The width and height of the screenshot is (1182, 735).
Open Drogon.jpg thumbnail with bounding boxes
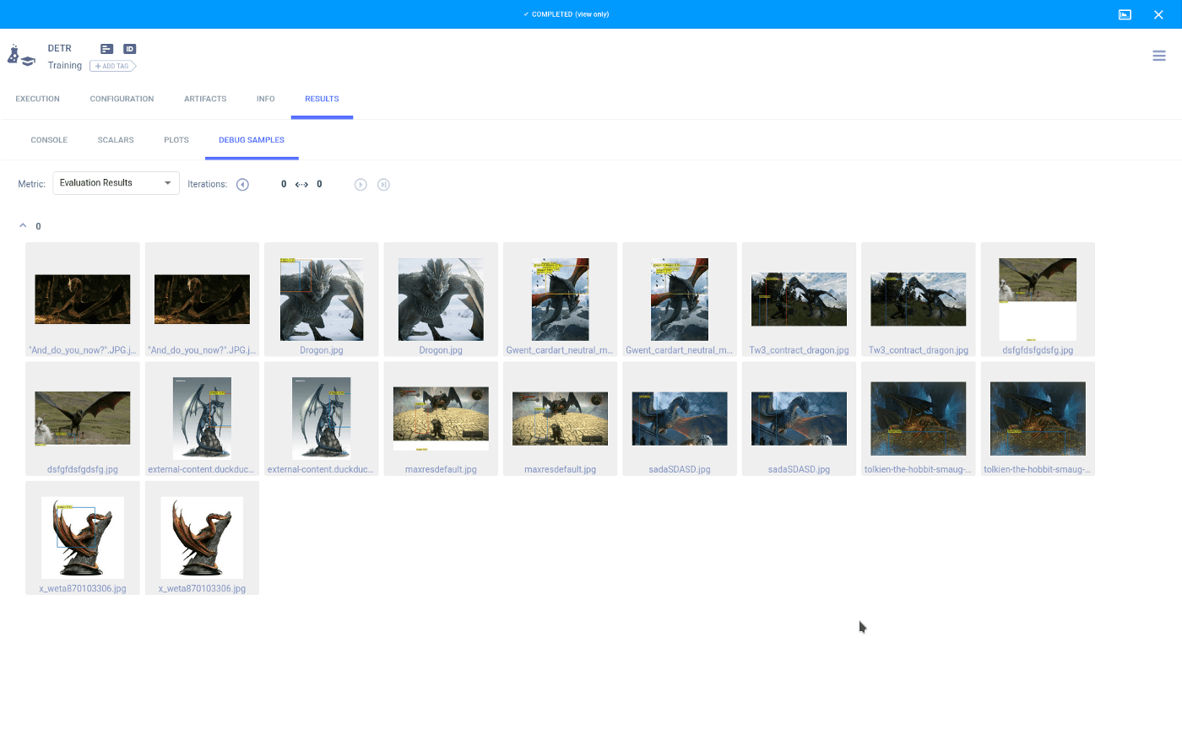[x=322, y=300]
